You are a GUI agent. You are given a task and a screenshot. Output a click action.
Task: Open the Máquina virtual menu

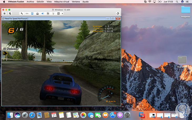point(62,2)
